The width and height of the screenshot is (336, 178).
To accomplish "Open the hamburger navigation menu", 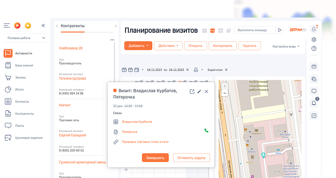I will (7, 26).
